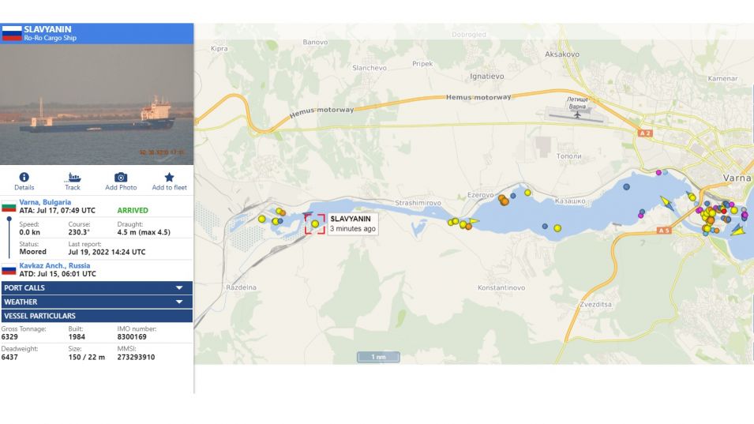
Task: Click the Bulgarian flag next to Varna
Action: point(9,207)
